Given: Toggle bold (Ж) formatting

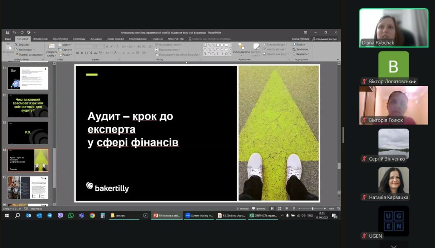Looking at the screenshot, I should pos(77,53).
